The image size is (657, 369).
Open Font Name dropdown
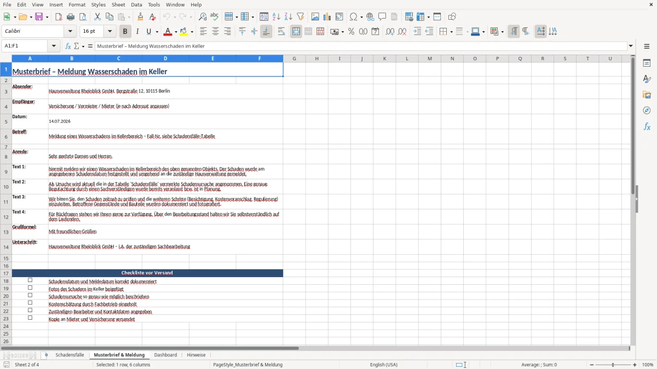[70, 32]
